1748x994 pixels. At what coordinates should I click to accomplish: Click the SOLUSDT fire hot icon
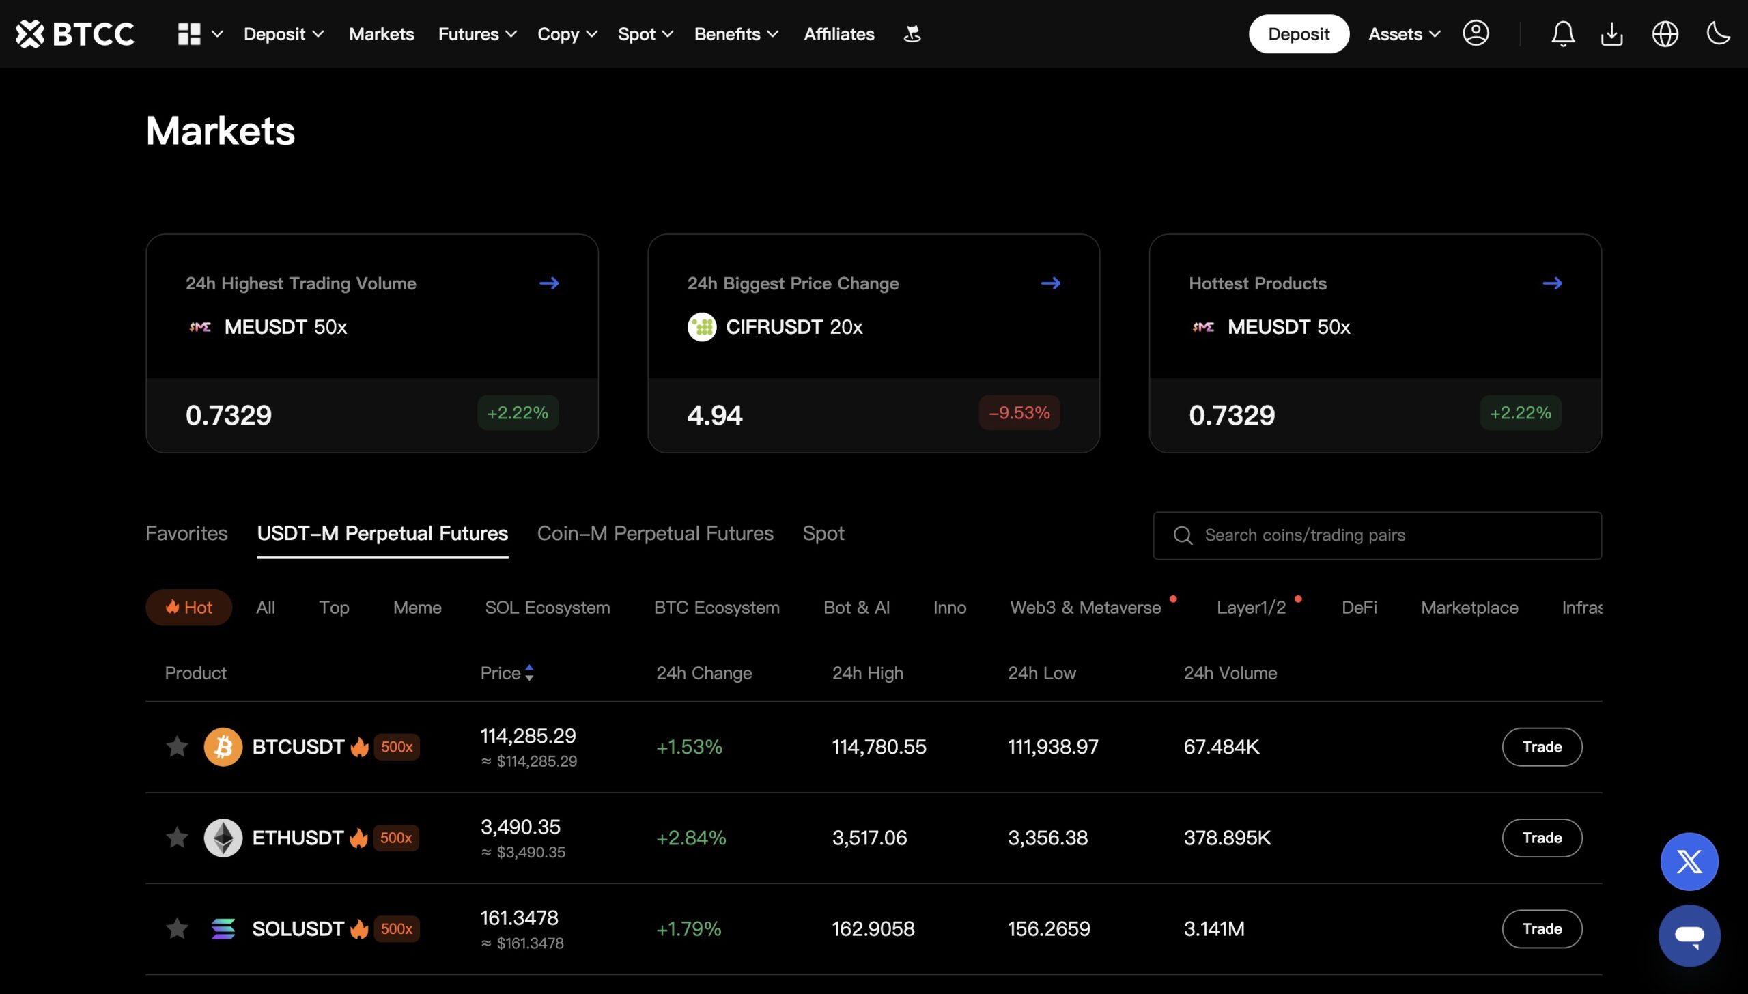click(359, 928)
